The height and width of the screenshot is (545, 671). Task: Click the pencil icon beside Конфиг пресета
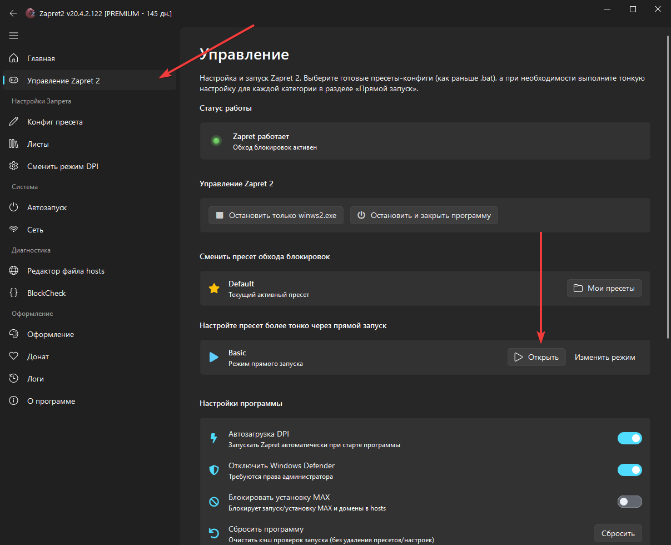(14, 122)
